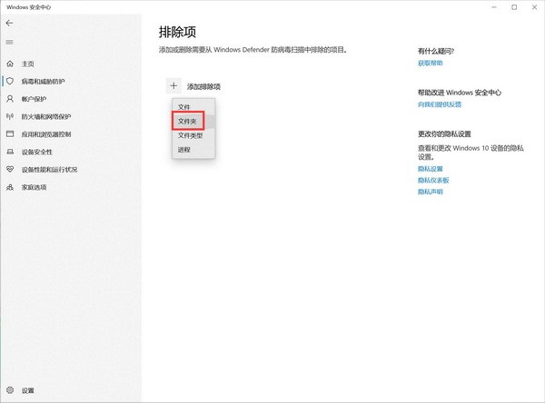This screenshot has width=545, height=403.
Task: Click the antenna icon for 防火墙和网络保护
Action: 10,116
